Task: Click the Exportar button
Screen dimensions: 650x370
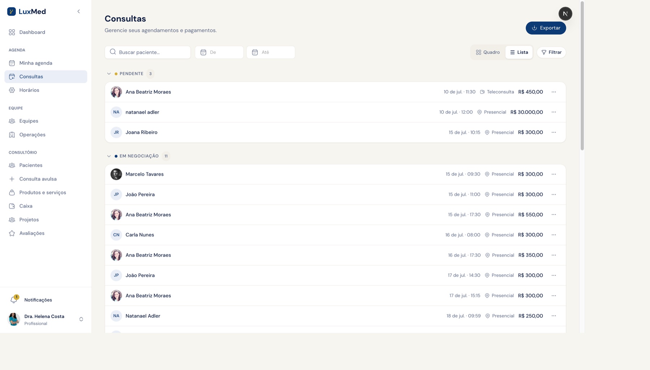Action: point(546,28)
